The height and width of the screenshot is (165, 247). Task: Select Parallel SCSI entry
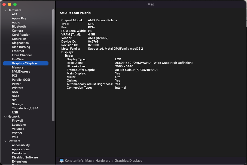21,80
